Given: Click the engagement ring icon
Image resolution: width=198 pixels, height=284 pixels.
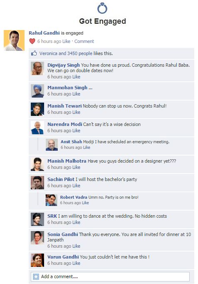Looking at the screenshot, I should click(x=102, y=8).
